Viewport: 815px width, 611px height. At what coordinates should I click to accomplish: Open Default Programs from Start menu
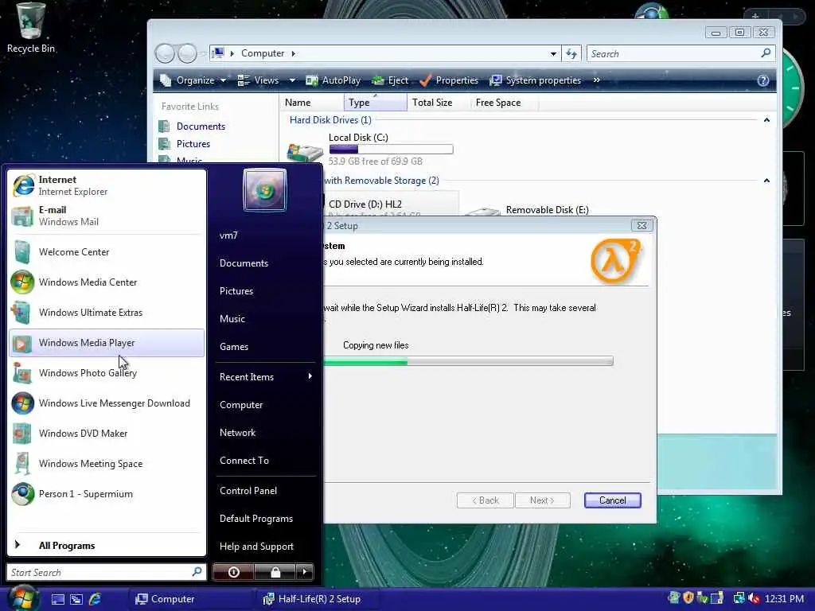click(265, 519)
